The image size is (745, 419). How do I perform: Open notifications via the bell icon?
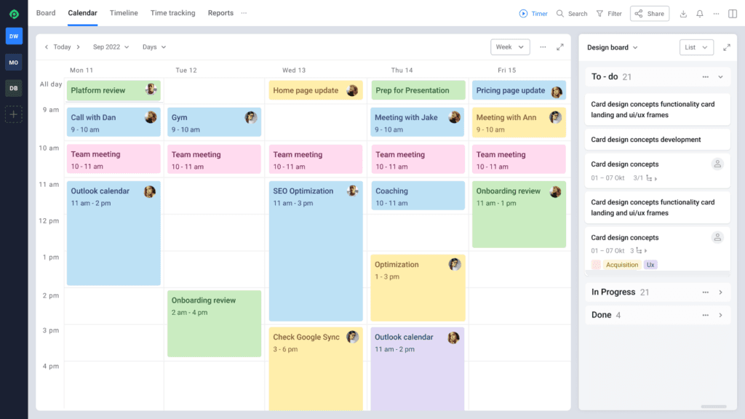click(699, 13)
